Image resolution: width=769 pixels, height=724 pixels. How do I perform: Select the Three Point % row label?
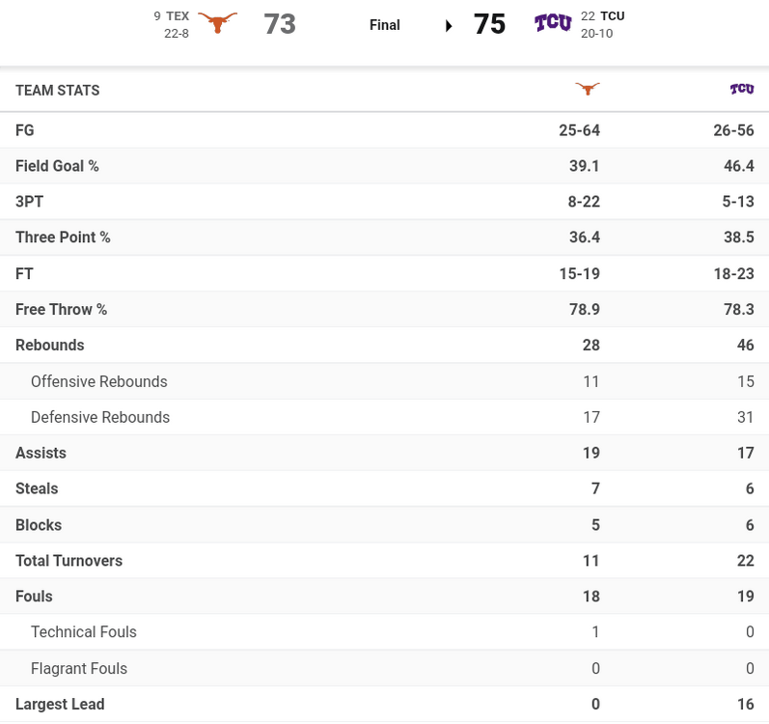point(63,237)
